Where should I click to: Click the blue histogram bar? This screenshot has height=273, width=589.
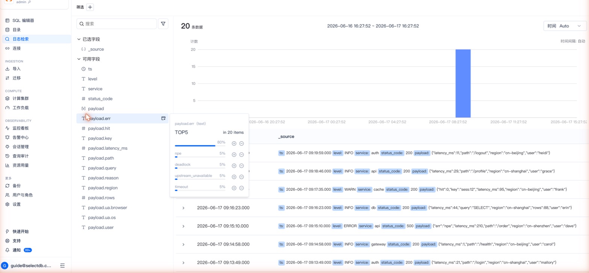click(x=463, y=83)
